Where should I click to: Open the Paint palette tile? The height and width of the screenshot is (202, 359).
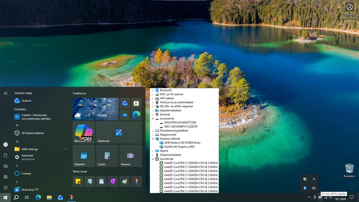tap(125, 181)
